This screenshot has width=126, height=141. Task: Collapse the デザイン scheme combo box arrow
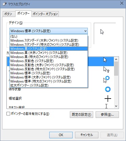pos(85,31)
